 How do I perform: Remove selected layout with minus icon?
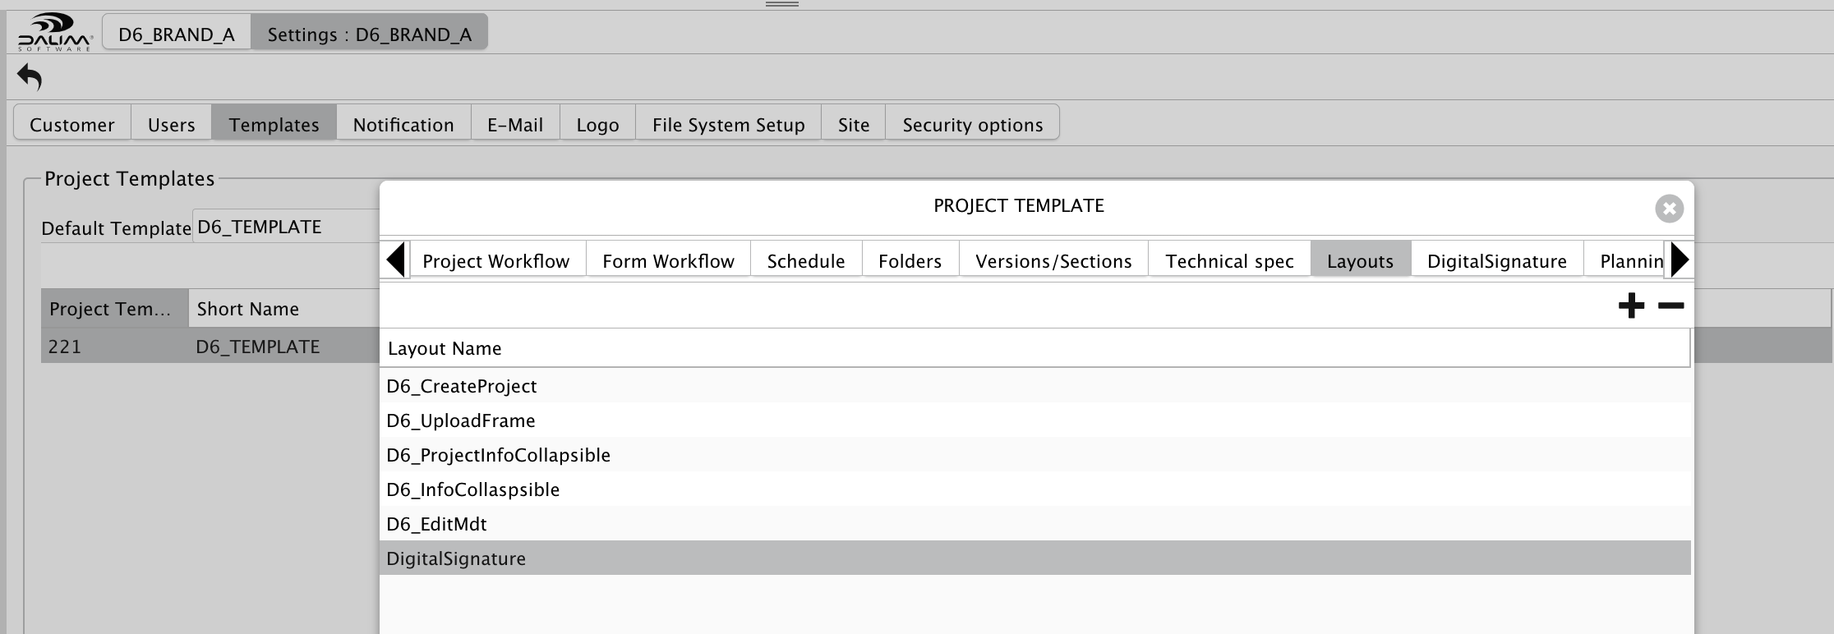1670,306
